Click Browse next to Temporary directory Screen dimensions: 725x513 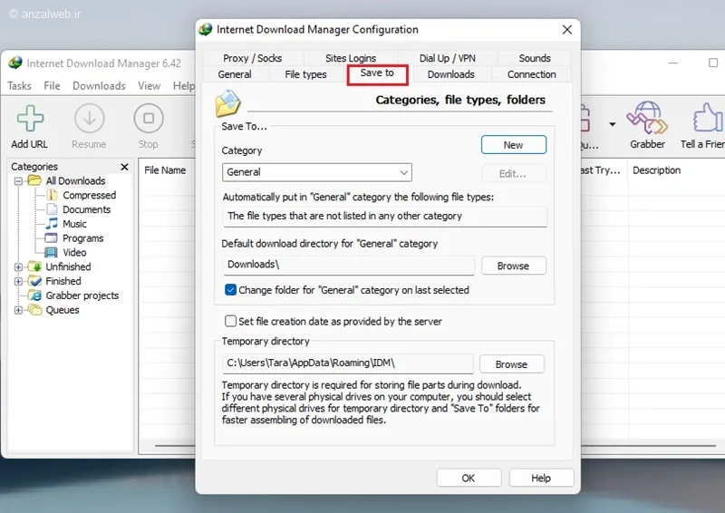click(x=511, y=364)
